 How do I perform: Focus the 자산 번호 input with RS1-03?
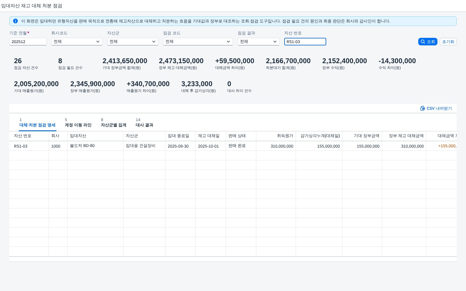305,42
